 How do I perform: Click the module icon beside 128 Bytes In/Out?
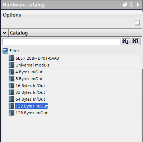(x=11, y=113)
